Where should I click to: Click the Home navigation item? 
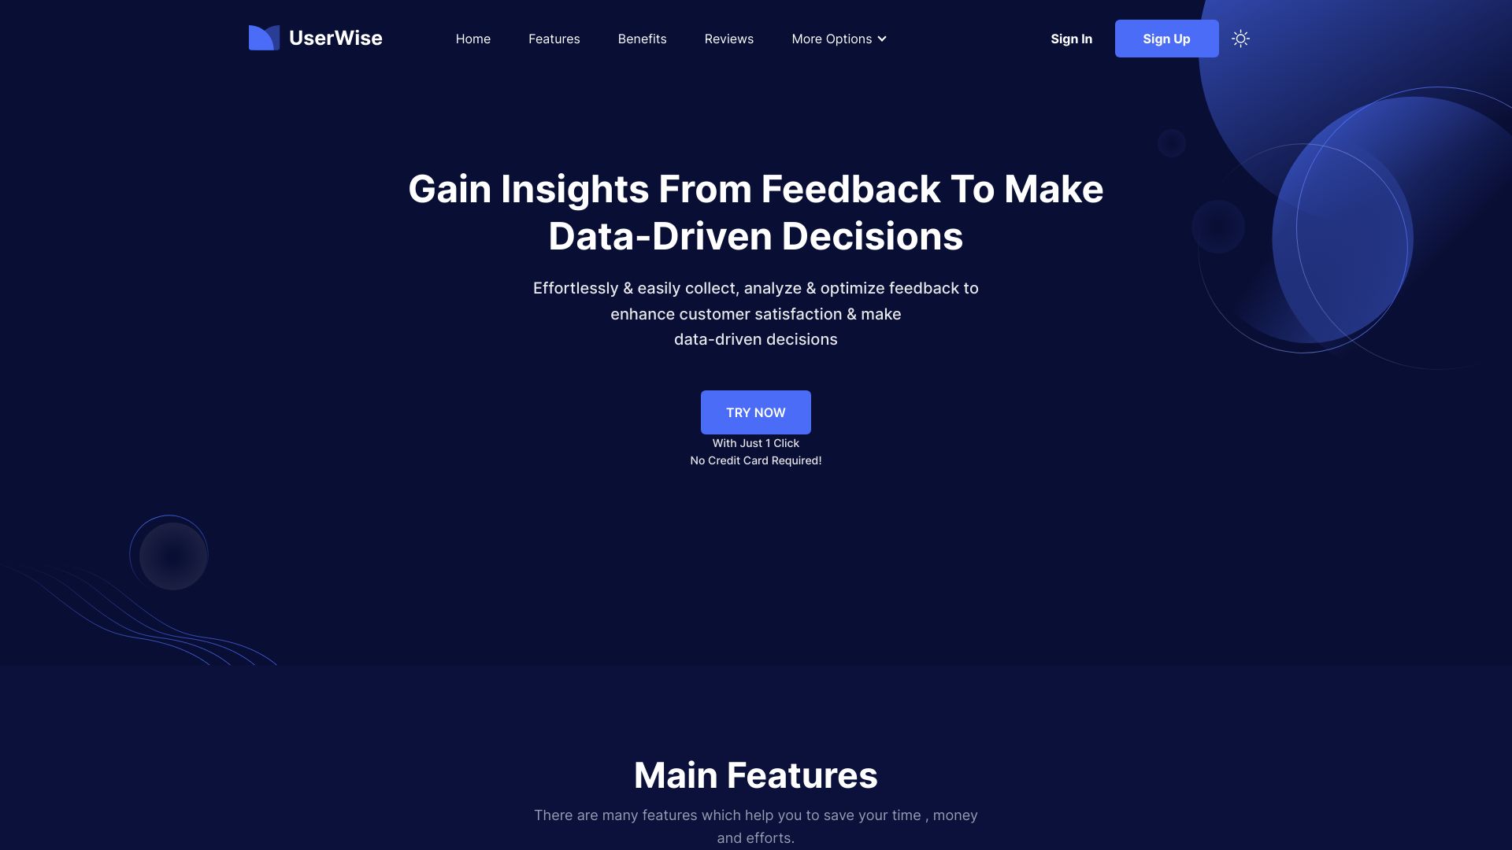[x=472, y=39]
